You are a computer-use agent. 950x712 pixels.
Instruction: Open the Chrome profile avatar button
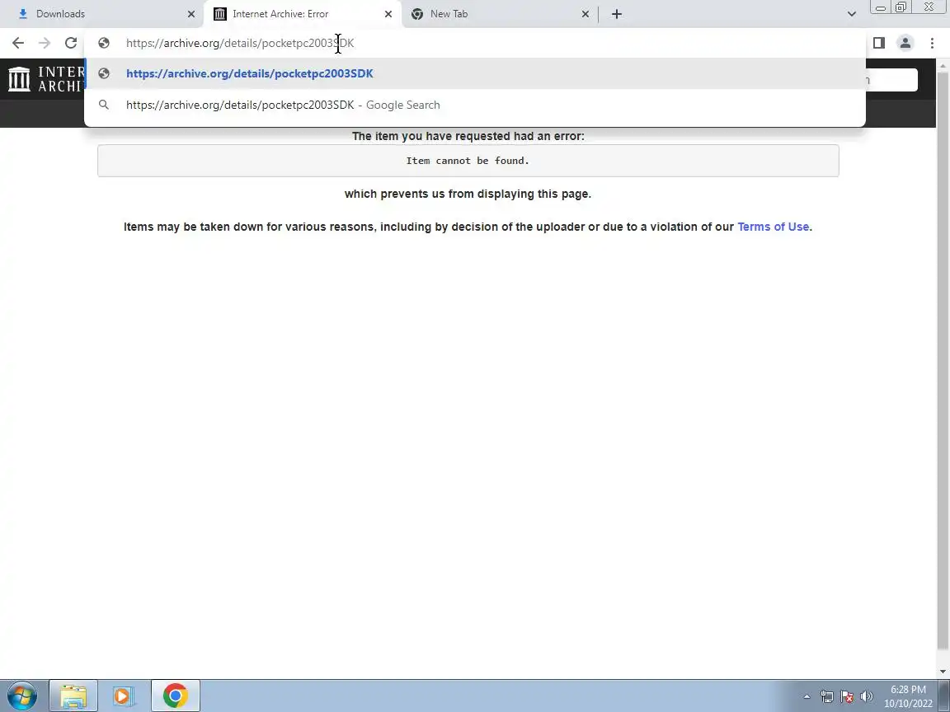click(x=905, y=43)
